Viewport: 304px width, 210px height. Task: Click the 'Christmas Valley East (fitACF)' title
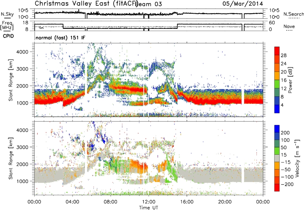click(87, 3)
